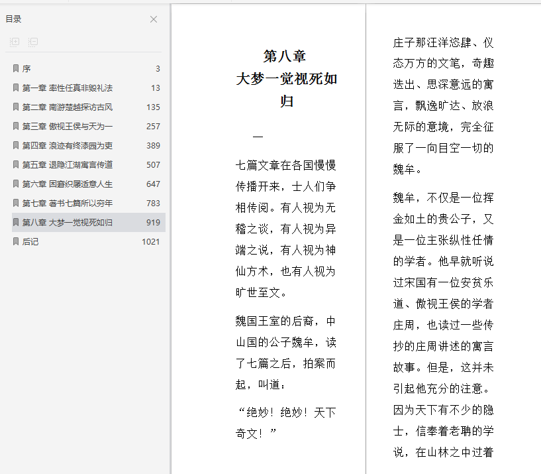Viewport: 541px width, 474px height.
Task: Click page number 1021
Action: (151, 242)
